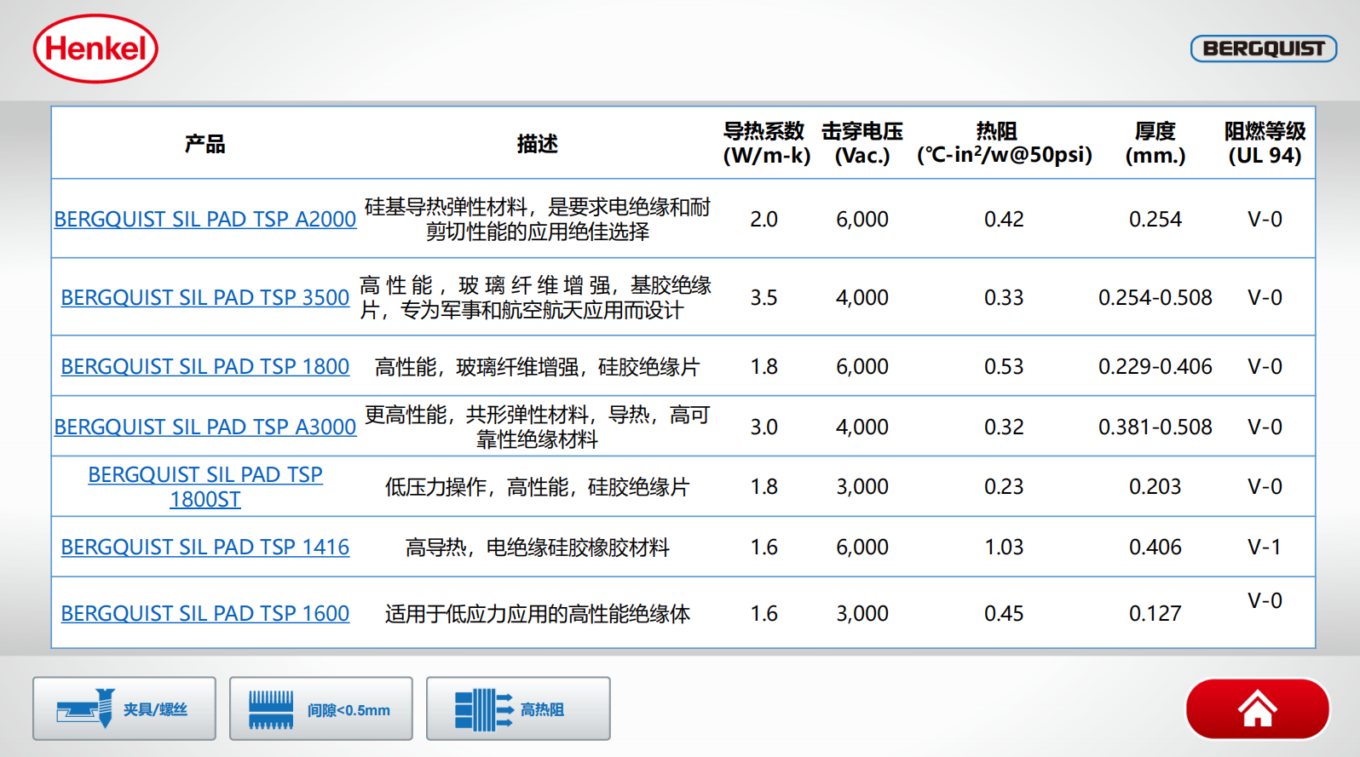Click the blue heatsink gap icon

pos(271,709)
